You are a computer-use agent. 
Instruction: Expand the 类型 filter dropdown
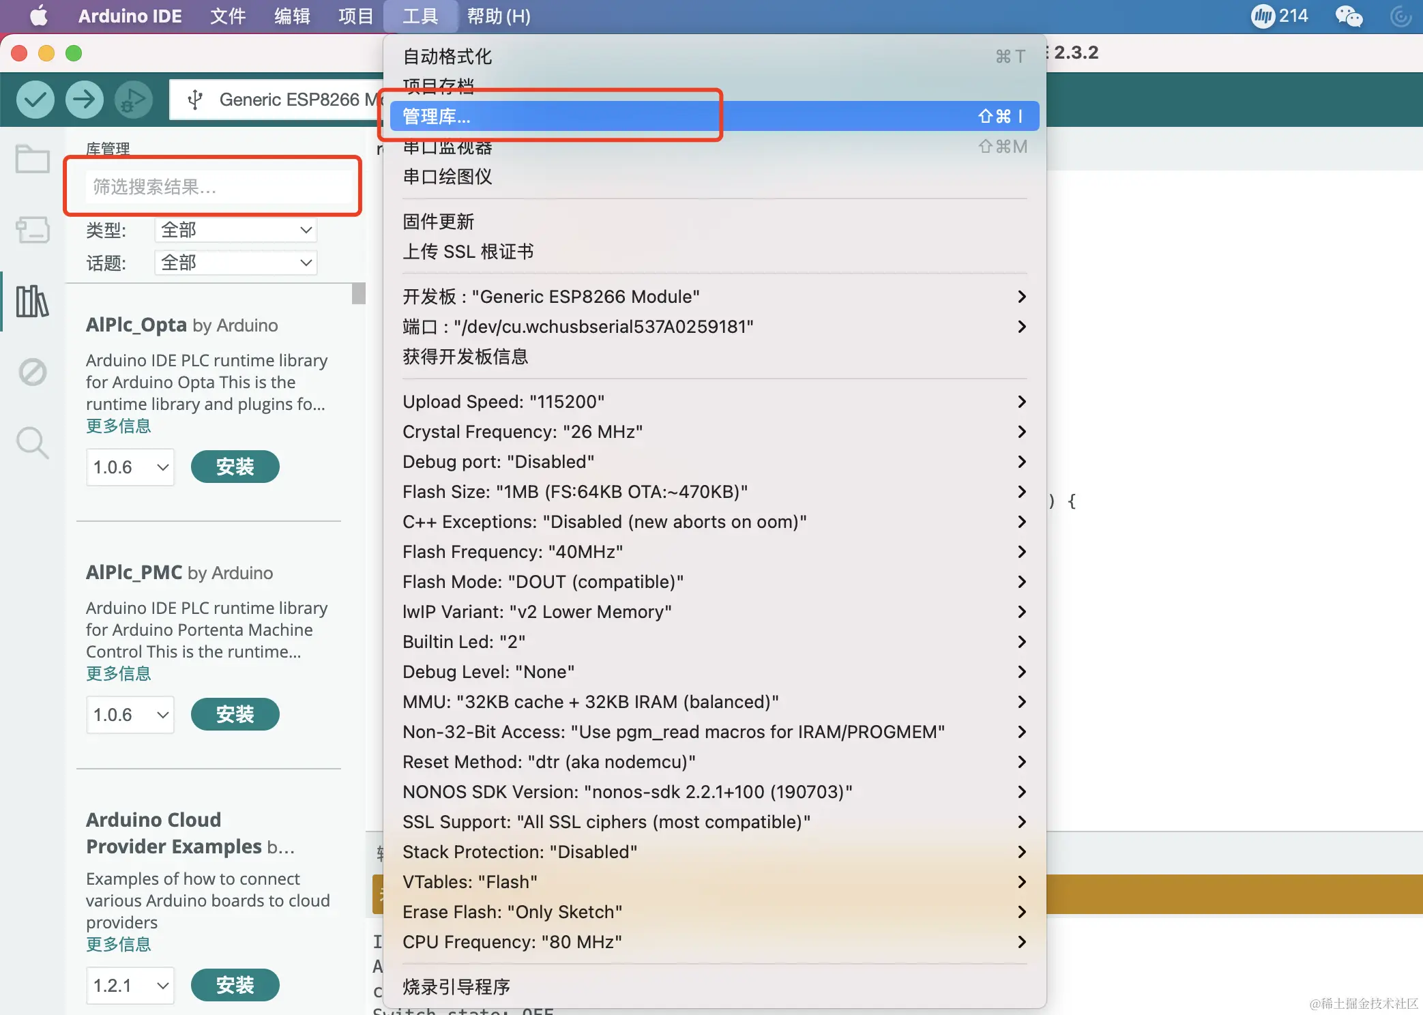point(236,230)
